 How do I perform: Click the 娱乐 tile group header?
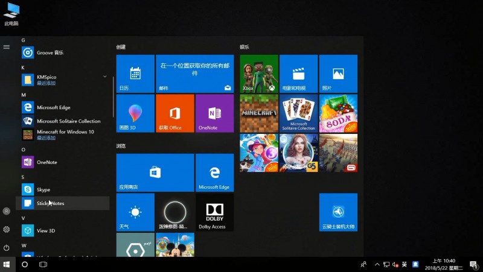245,47
